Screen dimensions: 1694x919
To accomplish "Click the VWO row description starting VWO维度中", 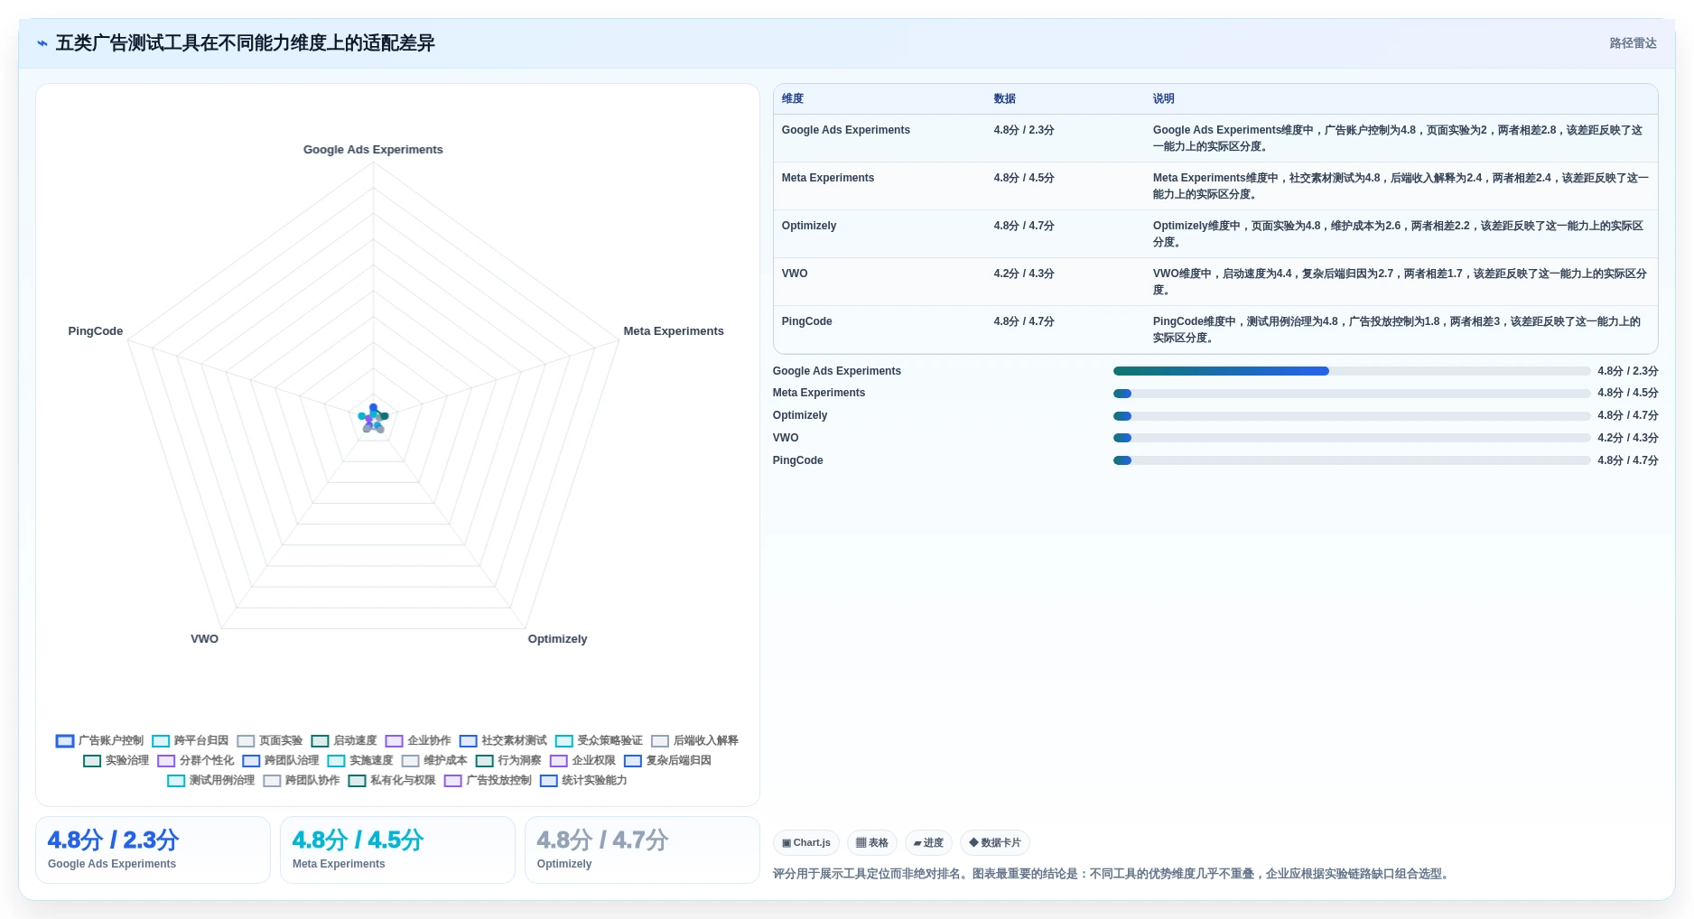I will (x=1400, y=282).
